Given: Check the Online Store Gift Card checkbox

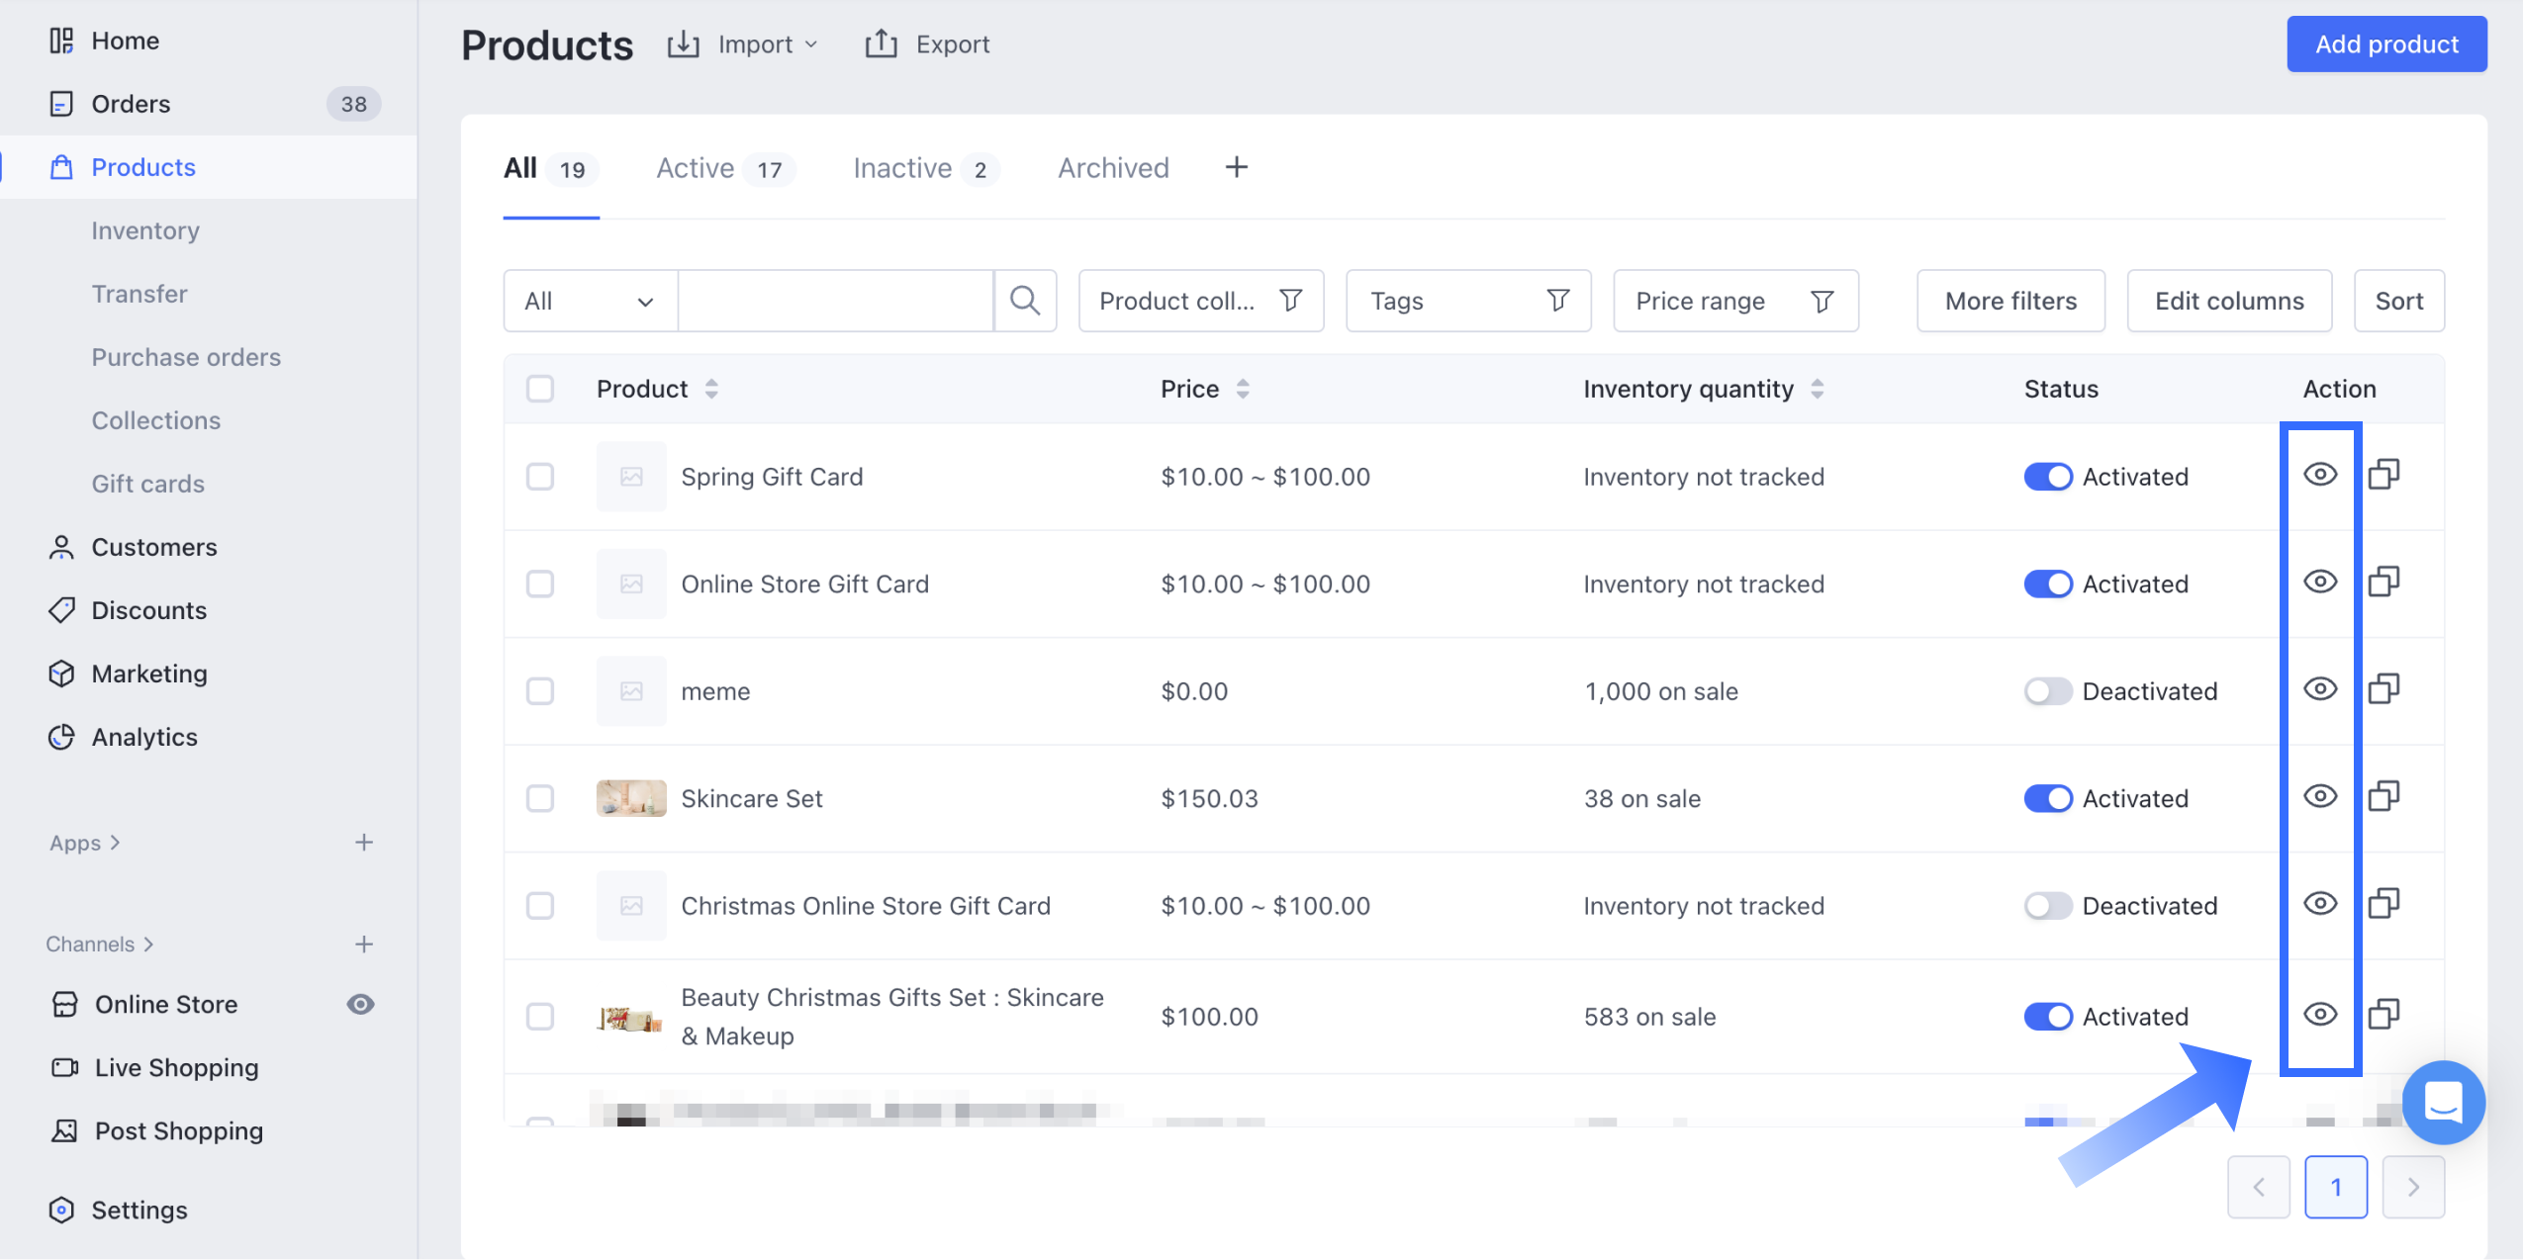Looking at the screenshot, I should pyautogui.click(x=540, y=584).
